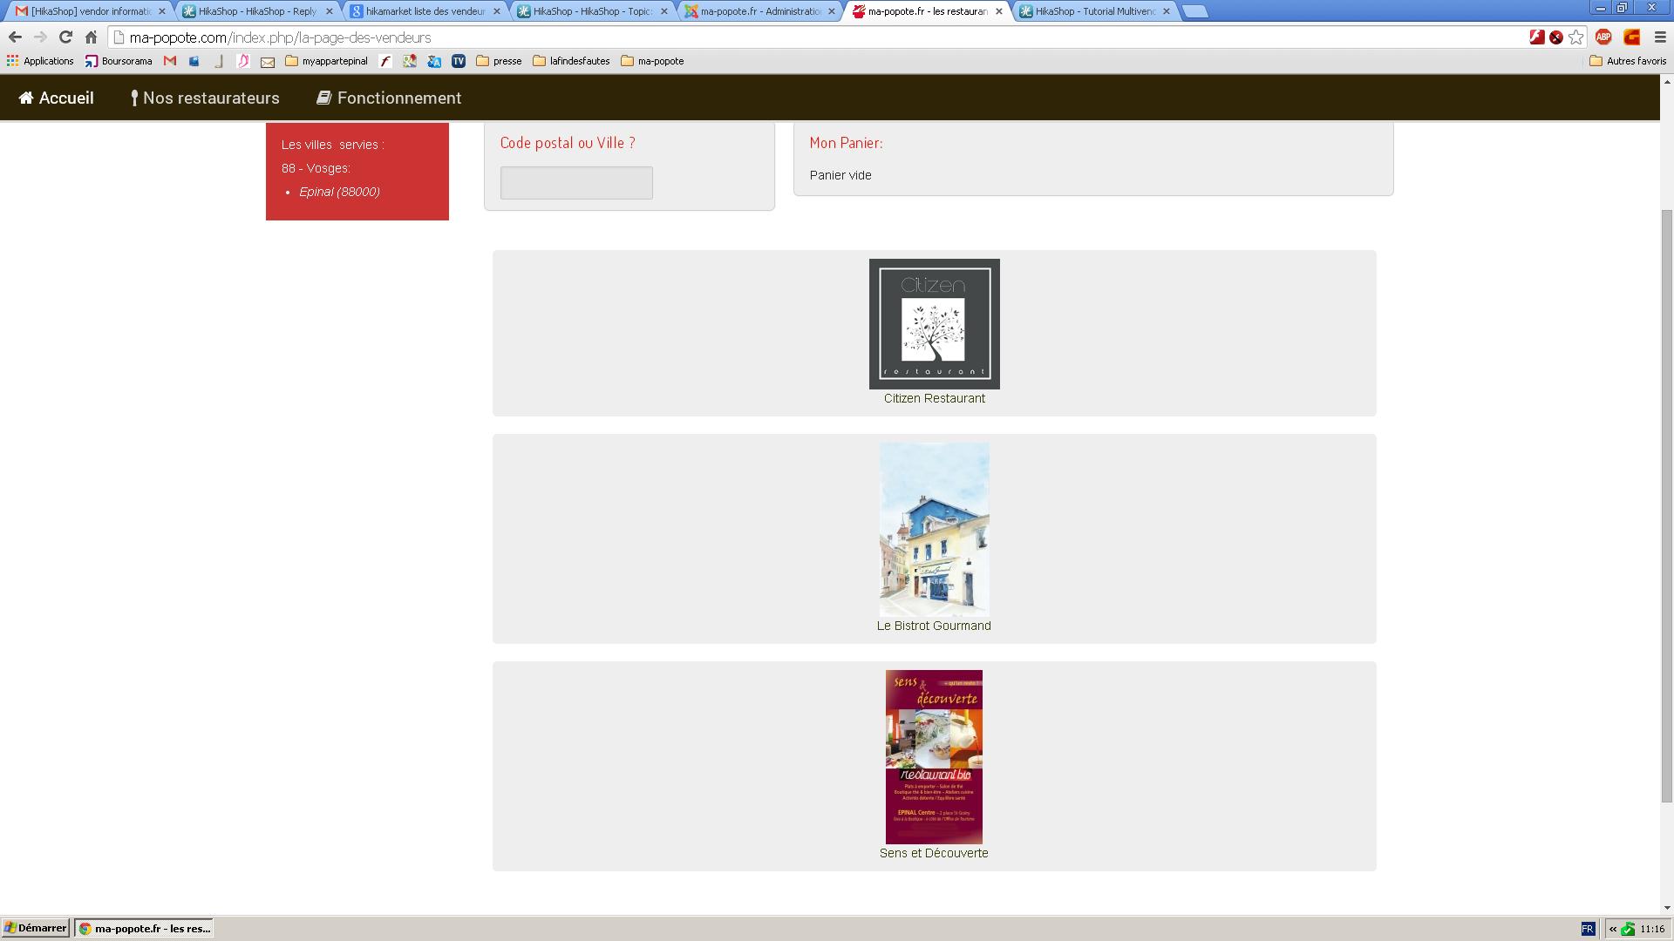Click the Gmail bookmark icon
The width and height of the screenshot is (1674, 941).
click(170, 61)
